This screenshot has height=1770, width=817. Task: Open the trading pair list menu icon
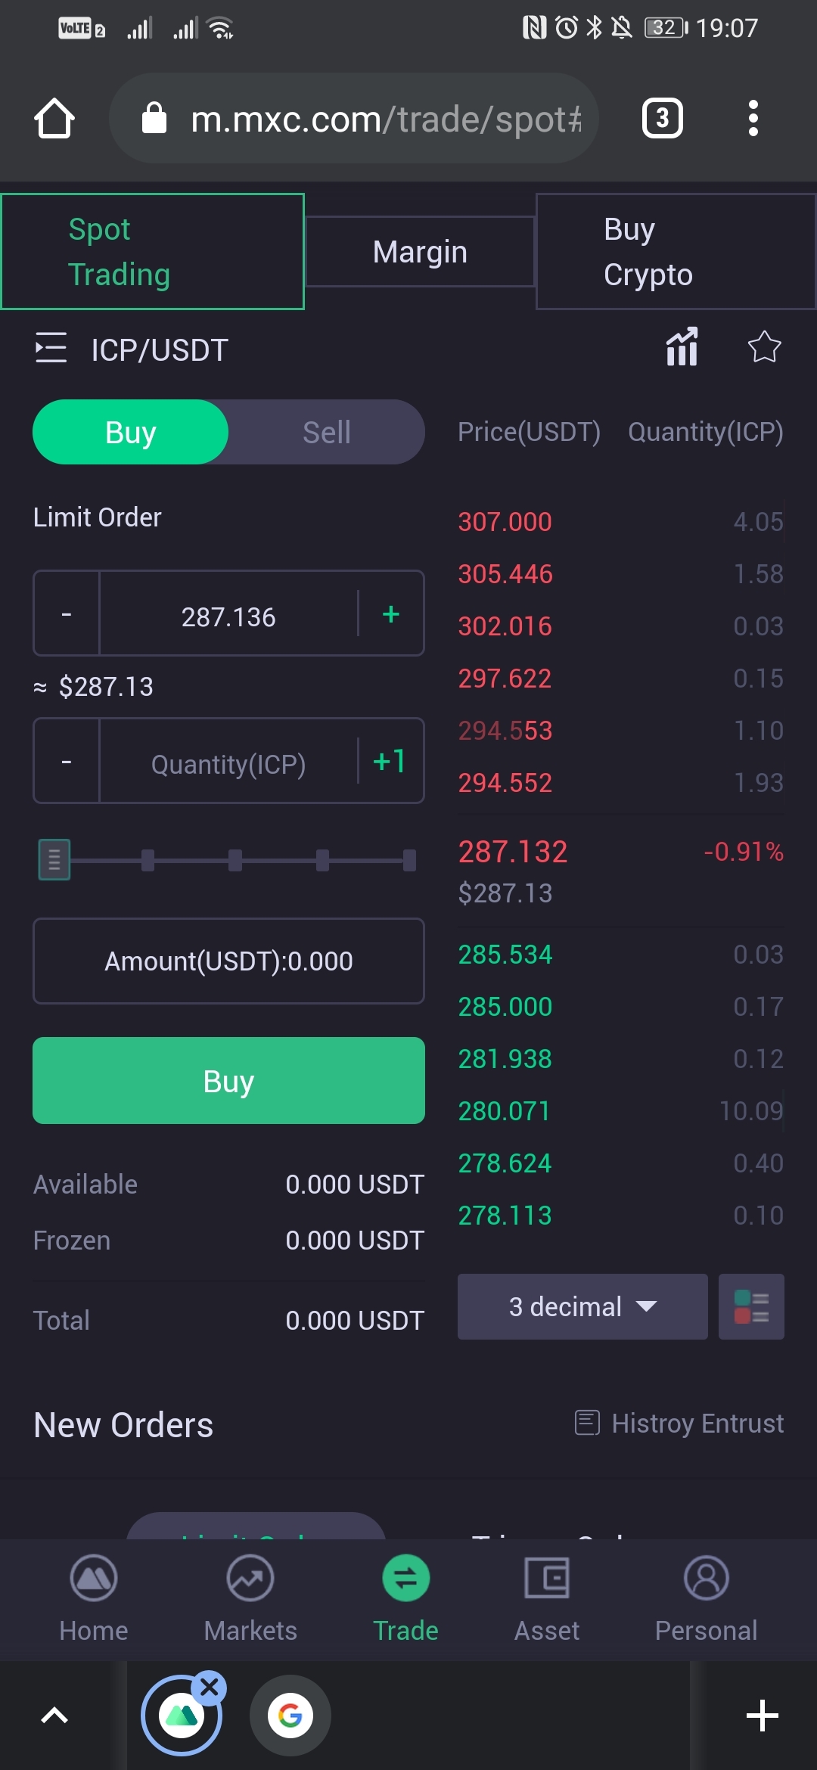point(51,349)
